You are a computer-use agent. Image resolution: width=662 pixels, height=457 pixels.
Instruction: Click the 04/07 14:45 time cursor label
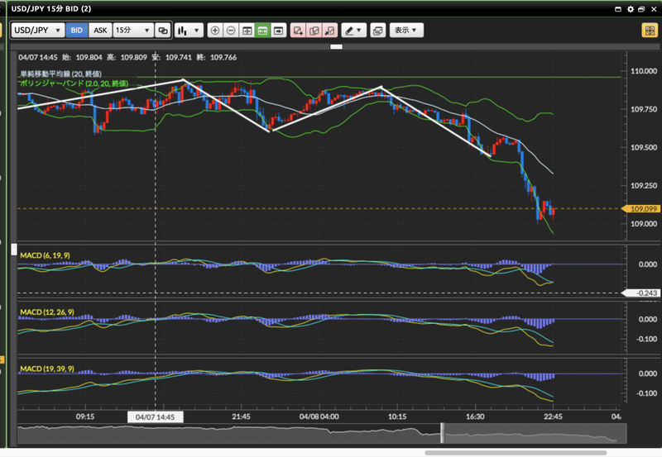156,417
